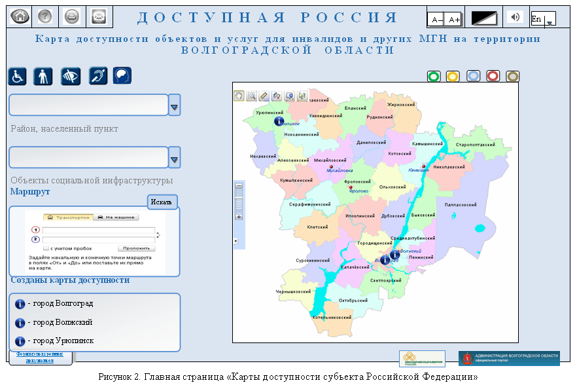
Task: Click the Проложить route button
Action: click(137, 248)
